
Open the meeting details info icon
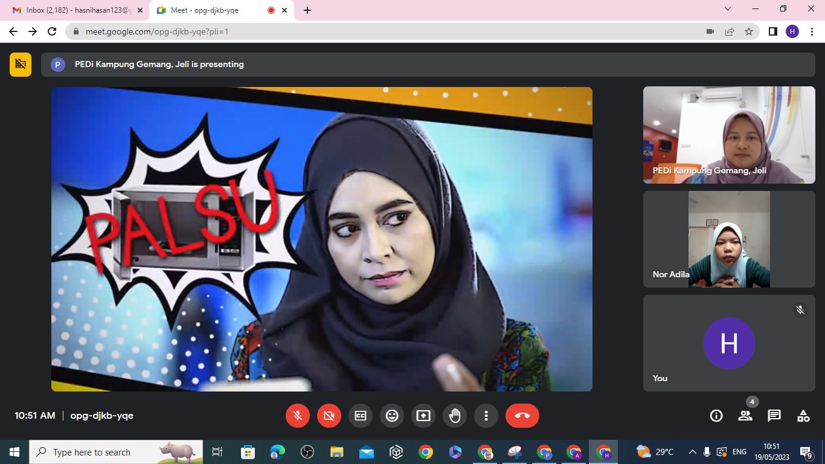pos(716,416)
